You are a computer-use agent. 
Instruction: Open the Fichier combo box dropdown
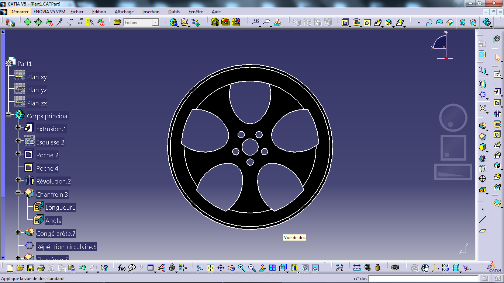(155, 22)
